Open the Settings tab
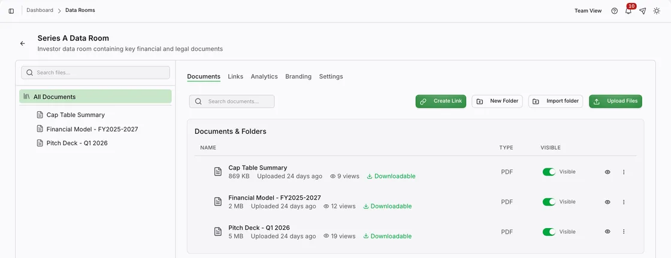Image resolution: width=671 pixels, height=258 pixels. coord(331,76)
